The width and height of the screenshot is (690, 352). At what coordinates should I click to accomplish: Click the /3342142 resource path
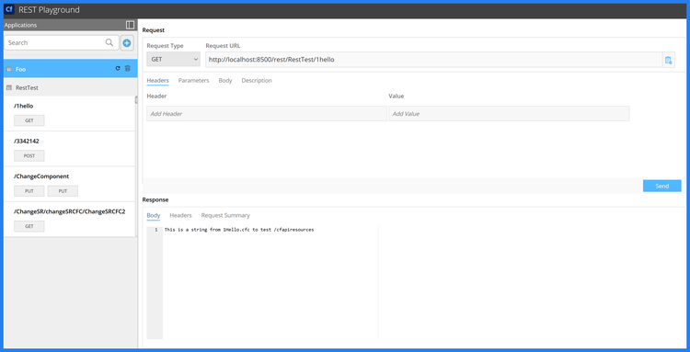27,141
